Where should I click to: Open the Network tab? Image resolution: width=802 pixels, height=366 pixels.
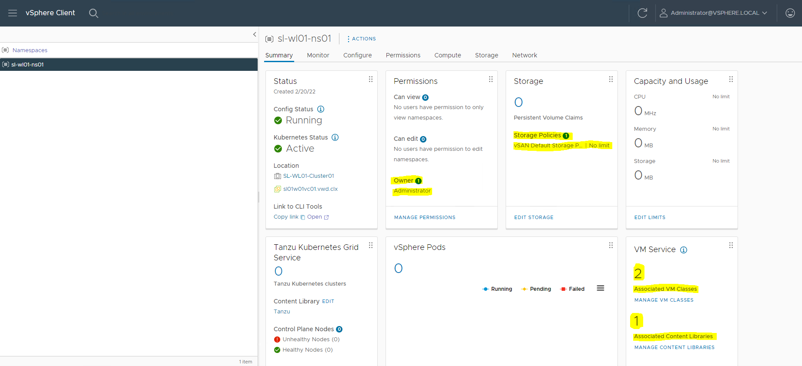click(524, 55)
